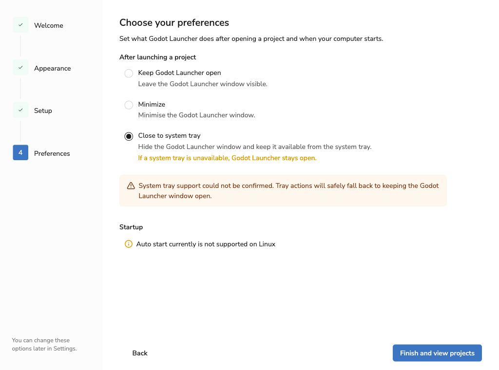Click the Setup step checkmark icon
This screenshot has height=370, width=499.
(20, 110)
